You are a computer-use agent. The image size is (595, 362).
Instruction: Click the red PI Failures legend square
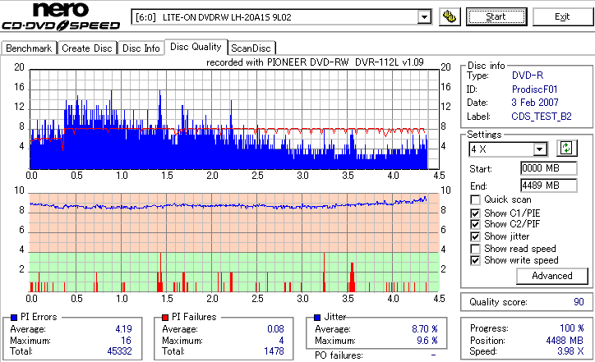click(x=165, y=318)
